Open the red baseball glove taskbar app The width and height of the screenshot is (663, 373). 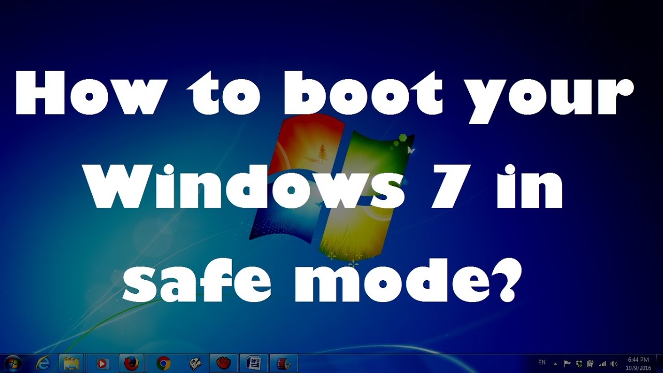coord(223,363)
